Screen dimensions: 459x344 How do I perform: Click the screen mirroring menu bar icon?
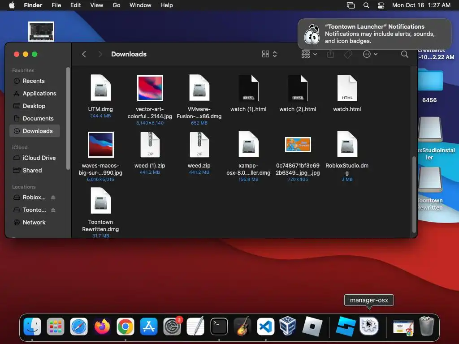[x=351, y=5]
